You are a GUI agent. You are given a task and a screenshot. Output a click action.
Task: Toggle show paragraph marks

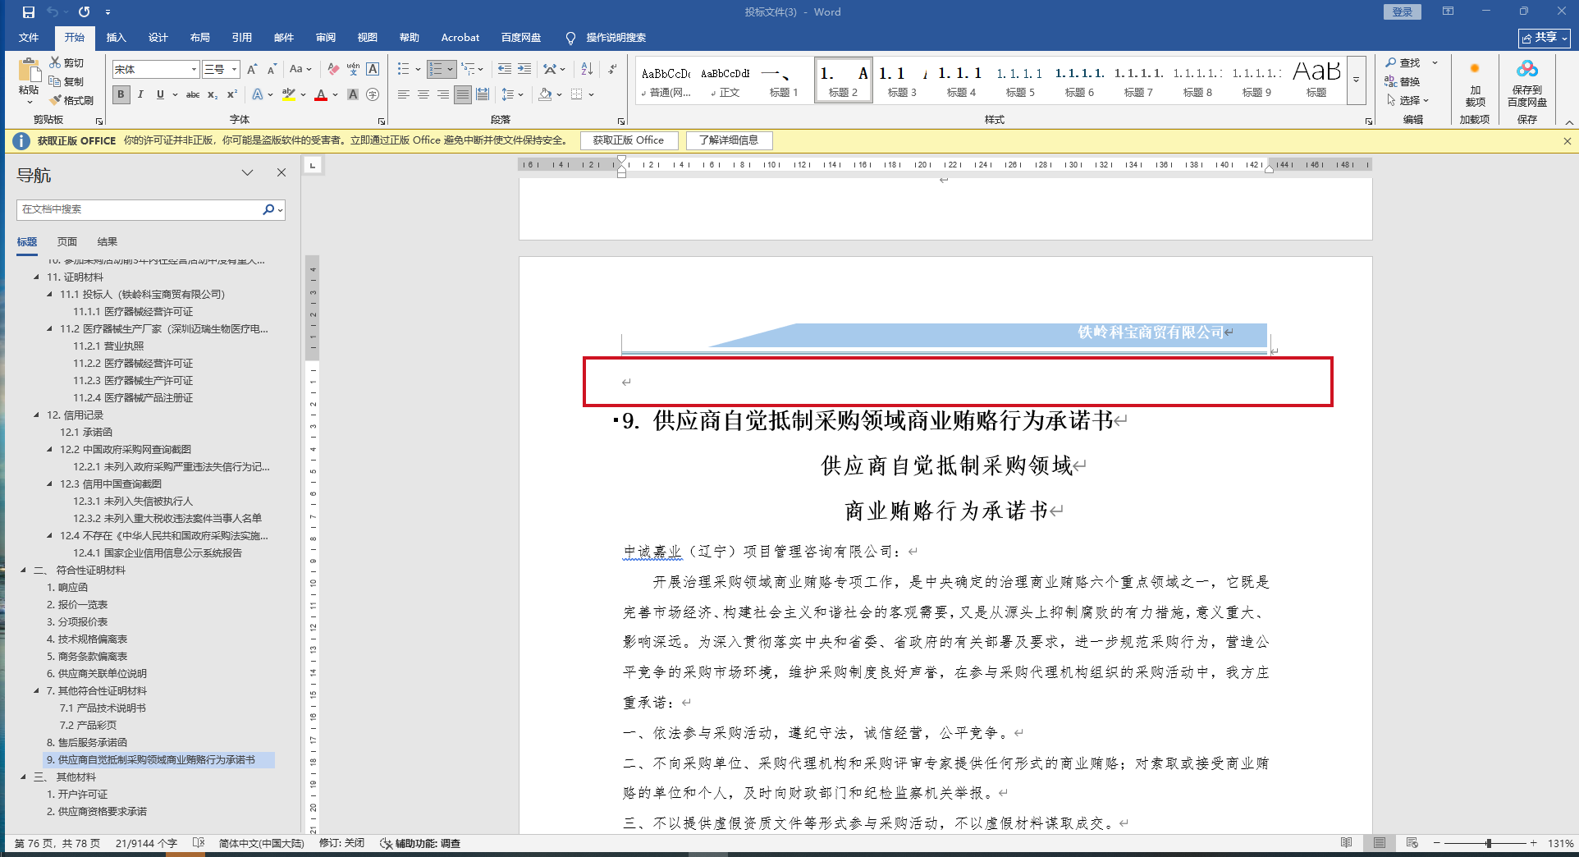613,70
